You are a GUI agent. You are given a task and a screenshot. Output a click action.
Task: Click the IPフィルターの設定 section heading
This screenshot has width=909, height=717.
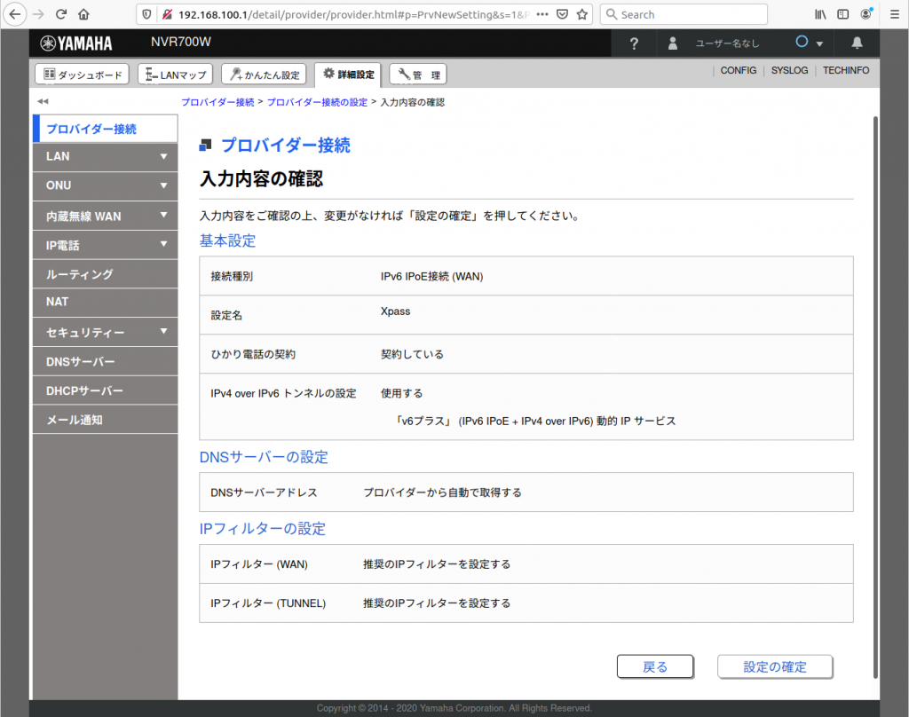[x=263, y=529]
